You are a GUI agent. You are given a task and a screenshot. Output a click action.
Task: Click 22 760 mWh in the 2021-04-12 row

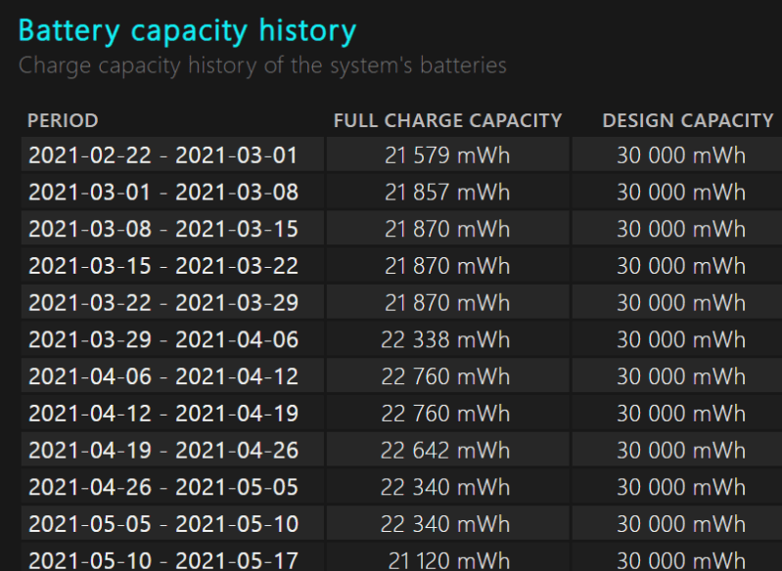click(445, 413)
